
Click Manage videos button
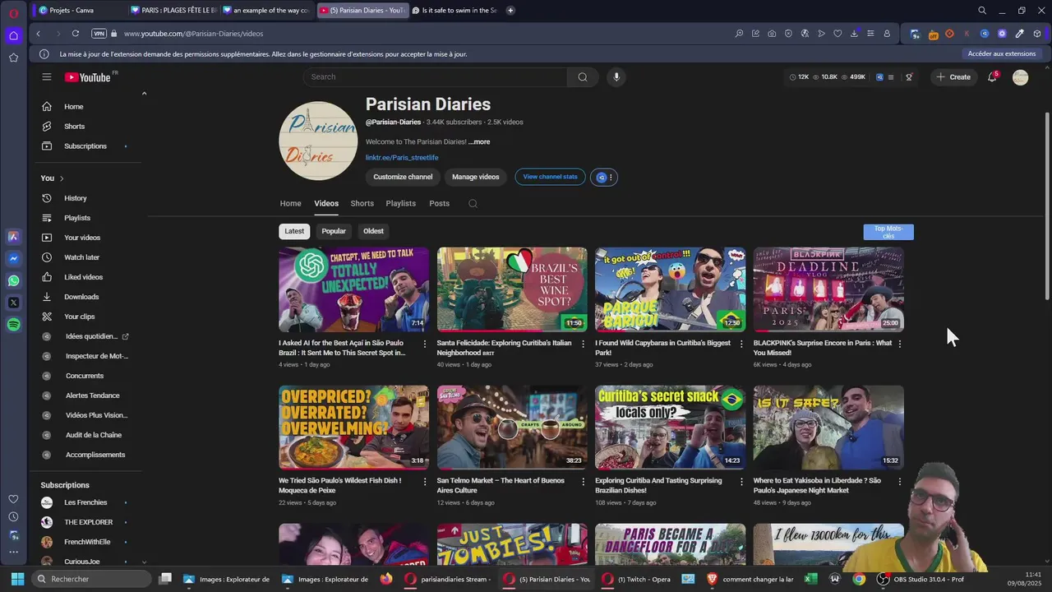pos(475,177)
